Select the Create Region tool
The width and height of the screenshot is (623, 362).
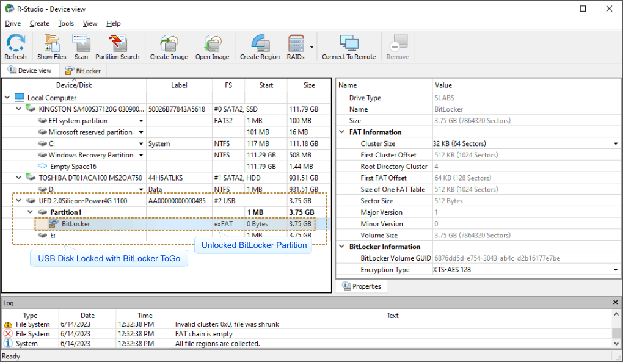point(260,47)
